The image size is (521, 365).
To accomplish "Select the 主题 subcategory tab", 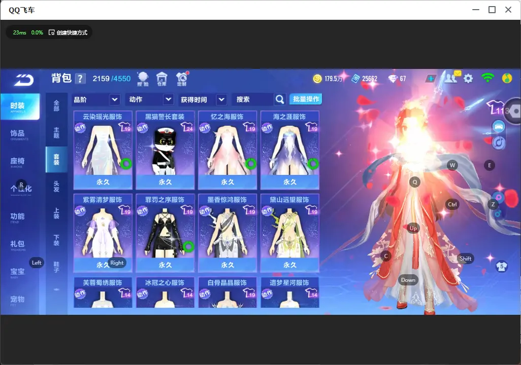I will (56, 133).
